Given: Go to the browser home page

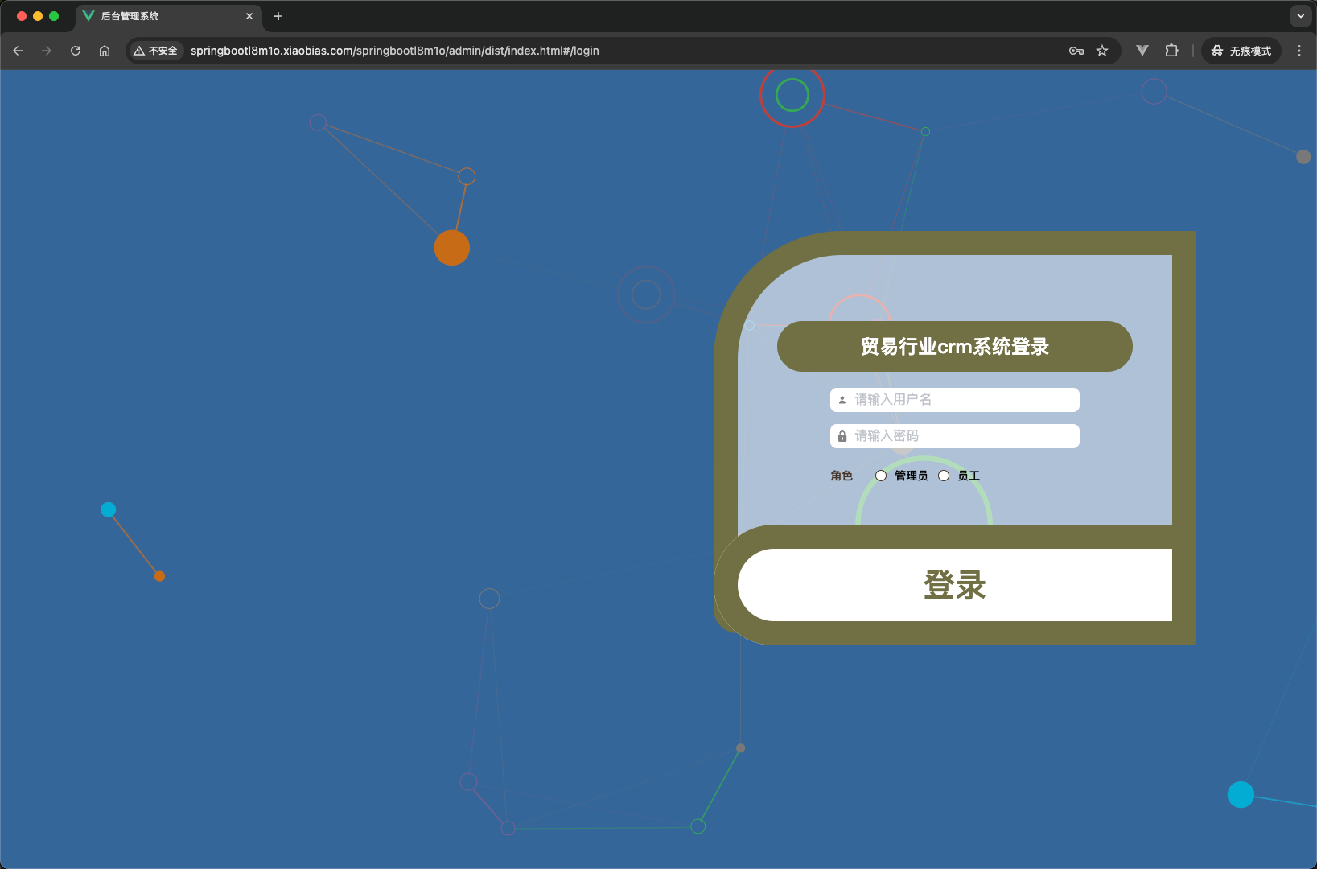Looking at the screenshot, I should (105, 51).
